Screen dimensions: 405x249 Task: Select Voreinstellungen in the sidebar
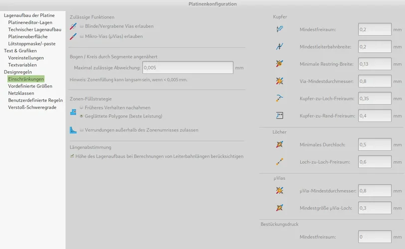26,58
